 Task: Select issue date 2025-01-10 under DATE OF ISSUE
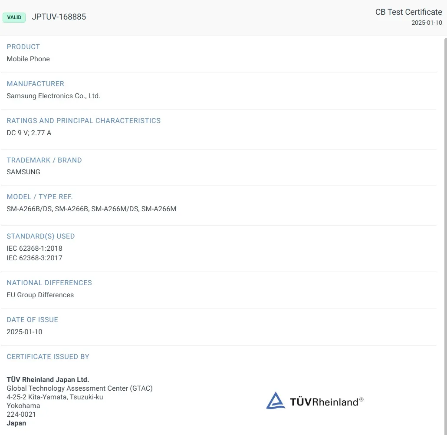[x=24, y=332]
